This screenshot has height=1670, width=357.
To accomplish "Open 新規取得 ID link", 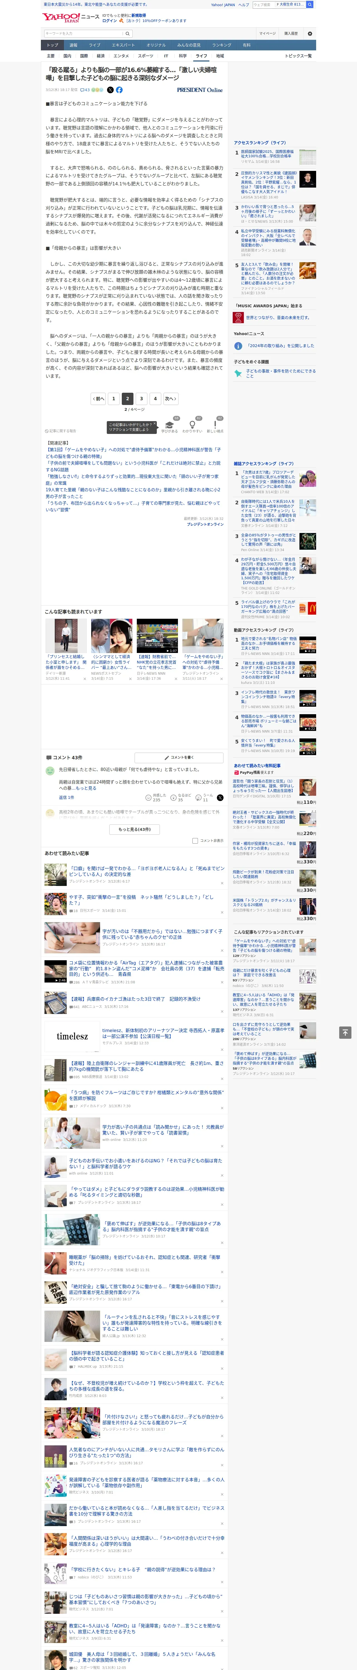I will click(139, 15).
